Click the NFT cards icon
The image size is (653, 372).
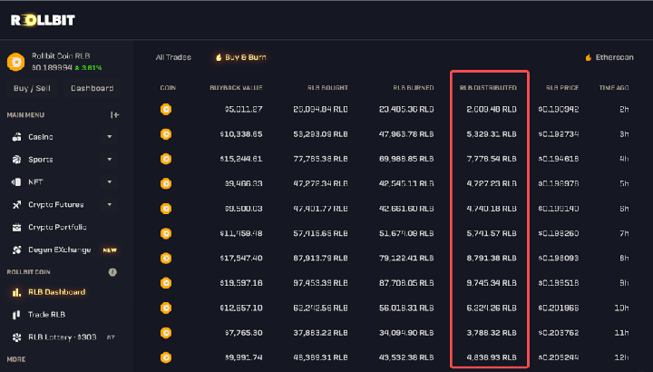pyautogui.click(x=16, y=182)
